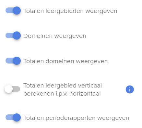Click the 'Totalen perioderapporten weergeven' label
The height and width of the screenshot is (128, 142).
[x=76, y=118]
